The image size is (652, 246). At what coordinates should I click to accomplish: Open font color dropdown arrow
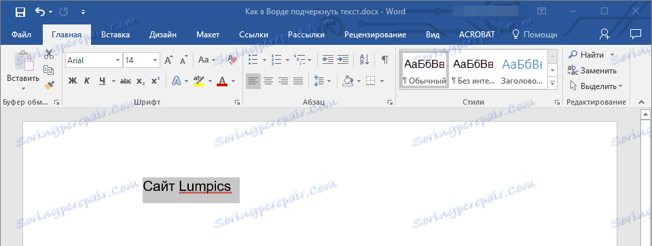click(x=233, y=81)
